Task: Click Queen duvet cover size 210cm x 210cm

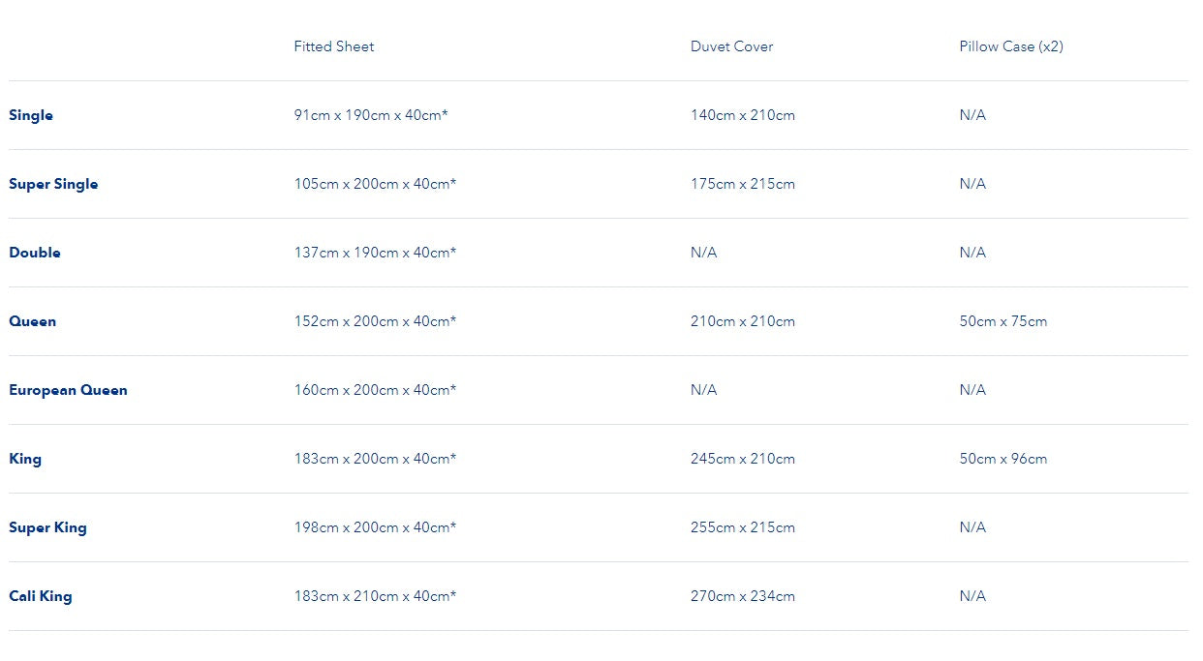Action: [x=742, y=321]
